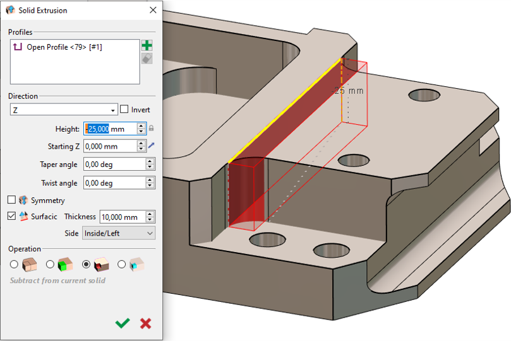Image resolution: width=511 pixels, height=341 pixels.
Task: Click the Symmetry icon
Action: 23,200
